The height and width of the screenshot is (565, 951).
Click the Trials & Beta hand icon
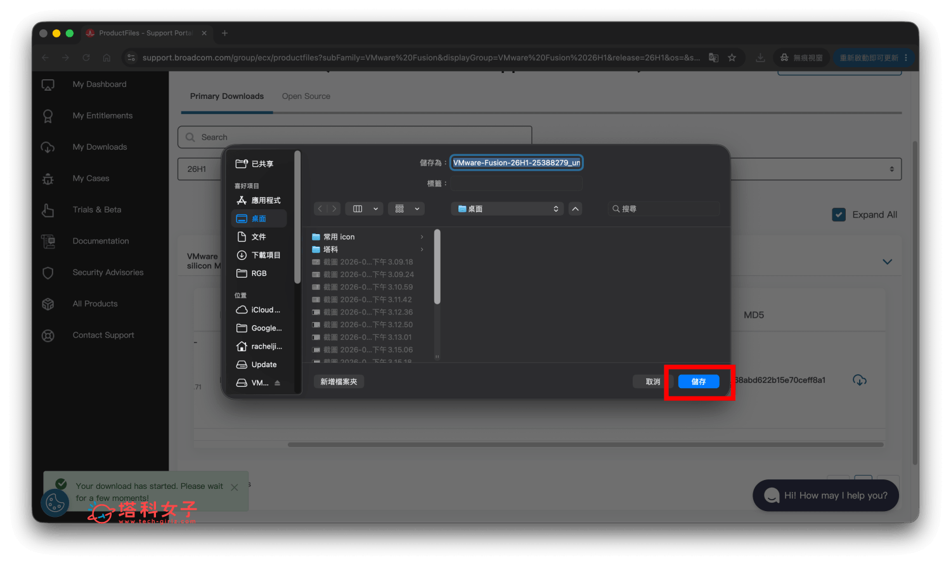coord(48,210)
